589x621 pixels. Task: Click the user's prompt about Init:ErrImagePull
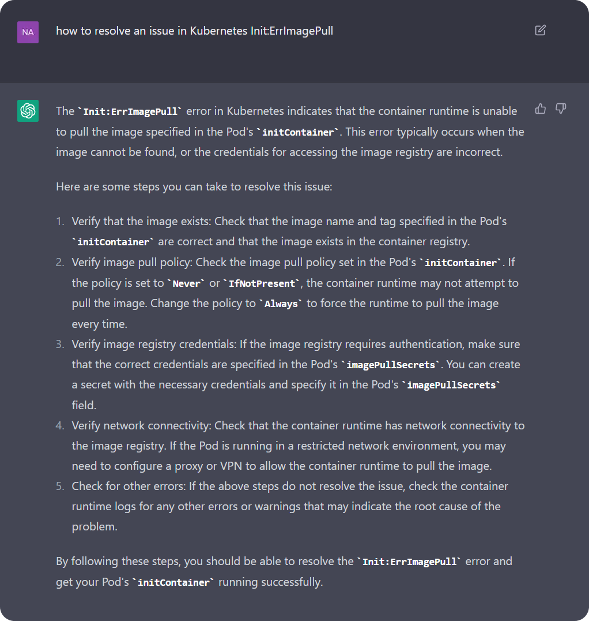[194, 31]
